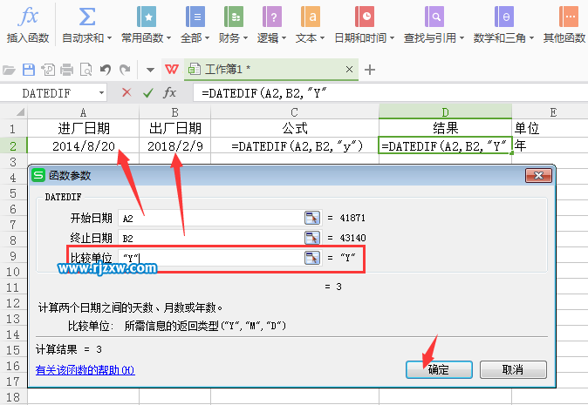Select cell A1 进厂日期

[x=83, y=128]
